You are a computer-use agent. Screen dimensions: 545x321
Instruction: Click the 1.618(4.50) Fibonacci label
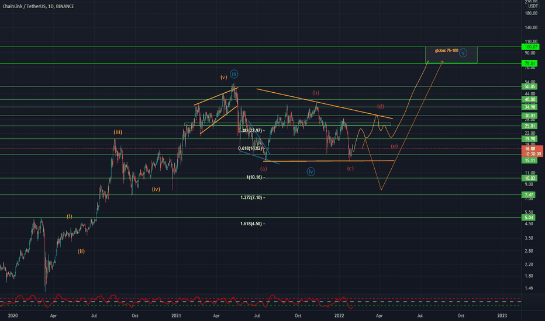pos(251,224)
